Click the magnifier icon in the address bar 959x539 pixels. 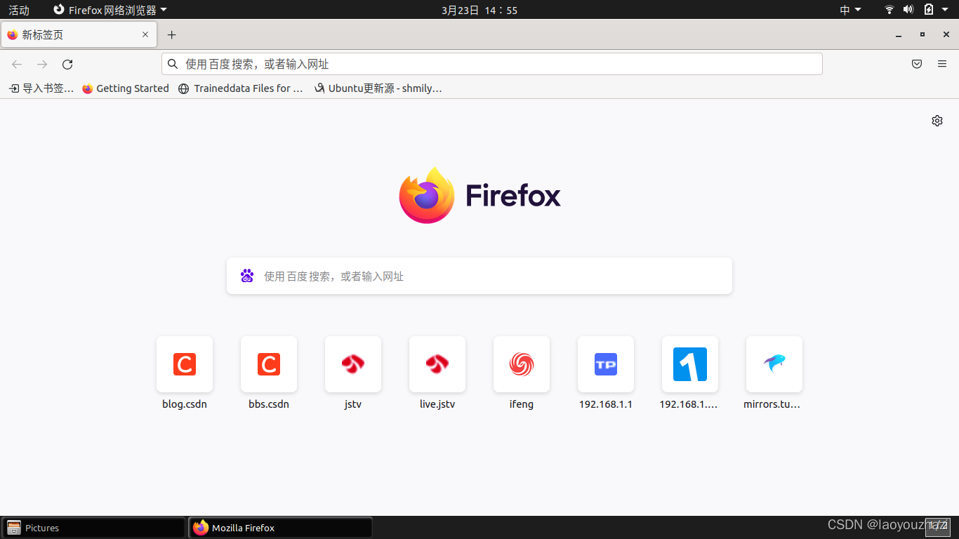[x=173, y=64]
